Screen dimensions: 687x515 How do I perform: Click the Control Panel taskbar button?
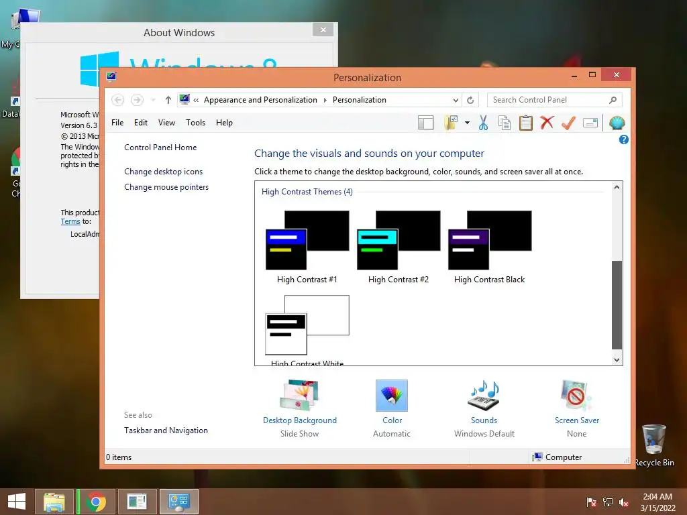point(179,502)
